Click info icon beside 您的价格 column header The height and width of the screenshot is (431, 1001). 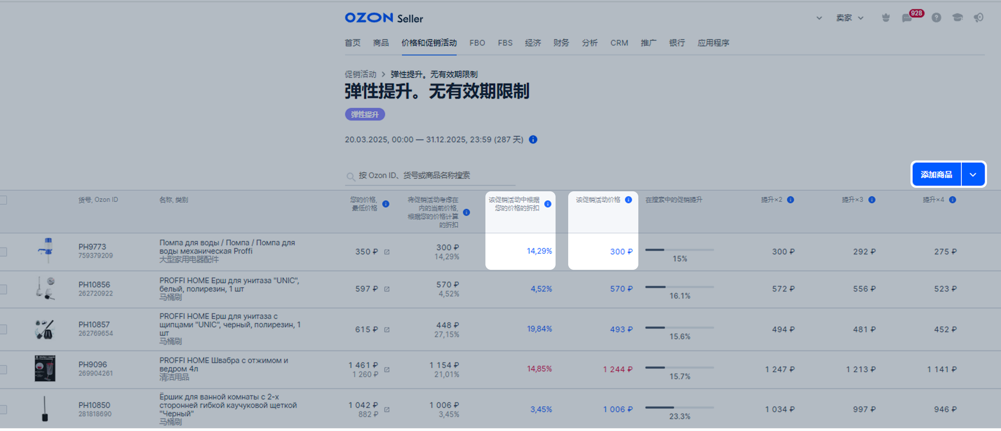(x=385, y=204)
